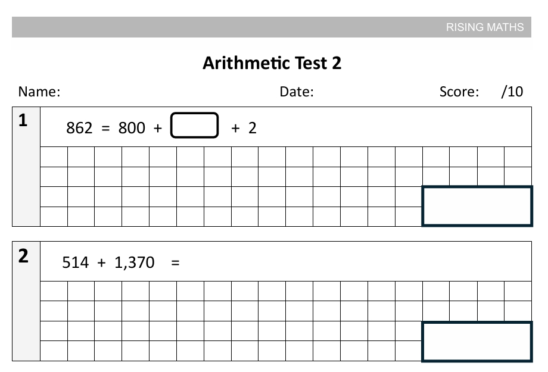Image resolution: width=548 pixels, height=372 pixels.
Task: Select the answer box for question 1
Action: click(477, 206)
